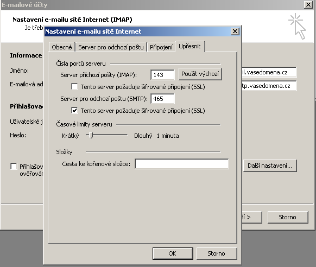Click the cursor wizard icon in E-mailové účty header

[298, 26]
